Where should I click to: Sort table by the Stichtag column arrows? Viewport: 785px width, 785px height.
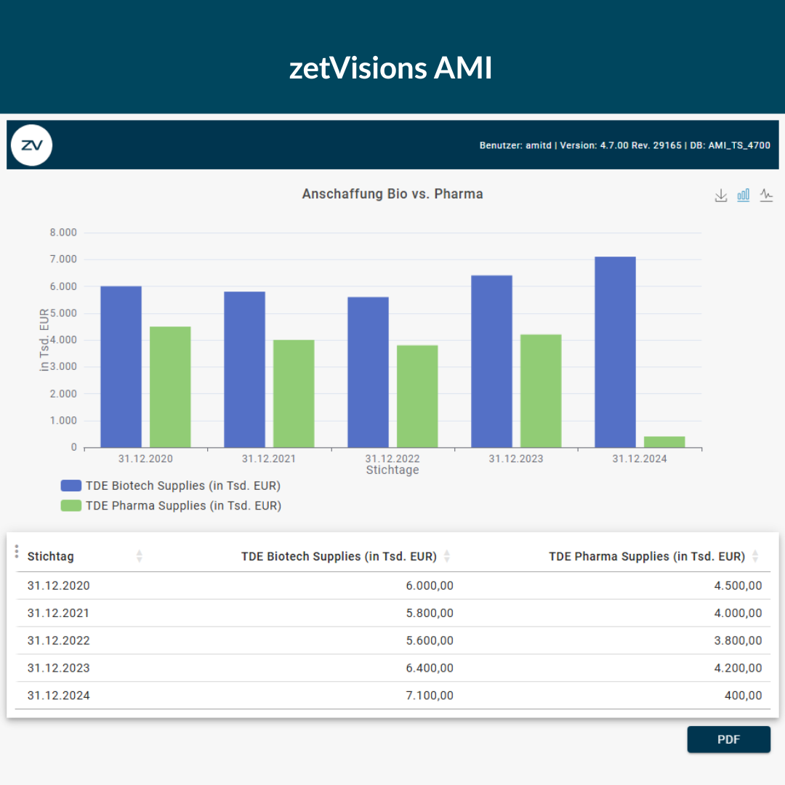click(x=140, y=557)
